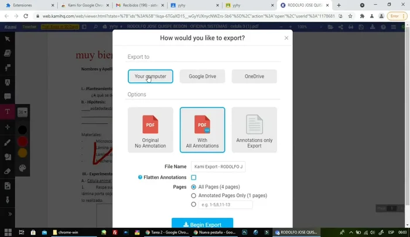Select All Pages (4 pages) radio button
Screen dimensions: 410x237
(193, 187)
